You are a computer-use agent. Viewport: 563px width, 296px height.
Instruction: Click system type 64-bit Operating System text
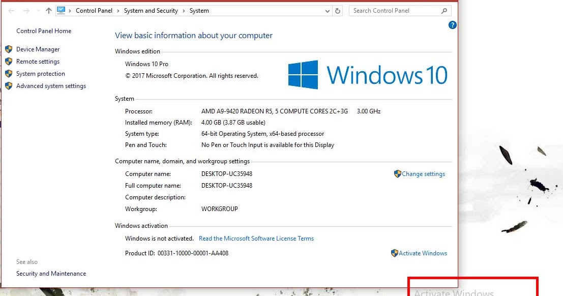click(x=263, y=134)
